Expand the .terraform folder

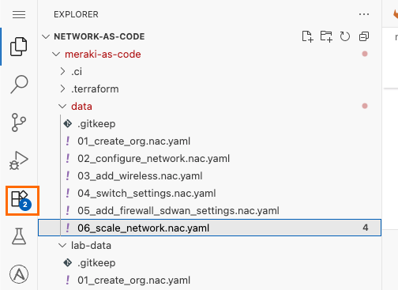62,89
